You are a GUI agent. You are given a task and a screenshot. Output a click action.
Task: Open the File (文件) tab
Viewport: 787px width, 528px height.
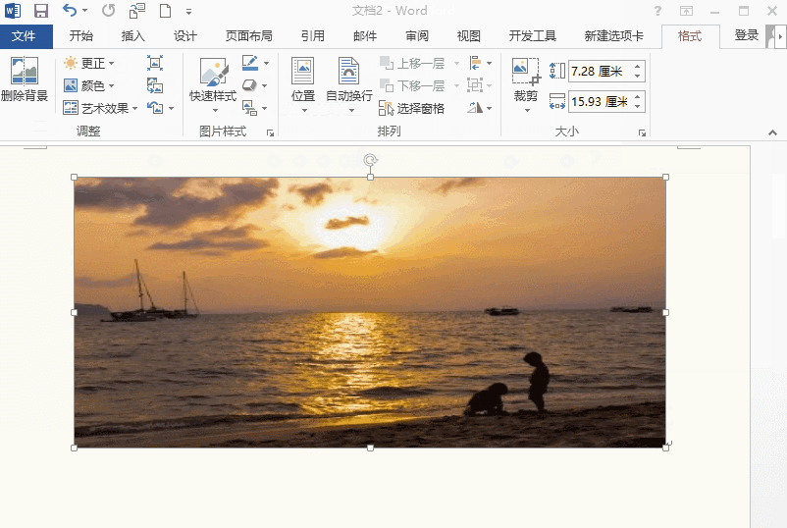(x=26, y=36)
